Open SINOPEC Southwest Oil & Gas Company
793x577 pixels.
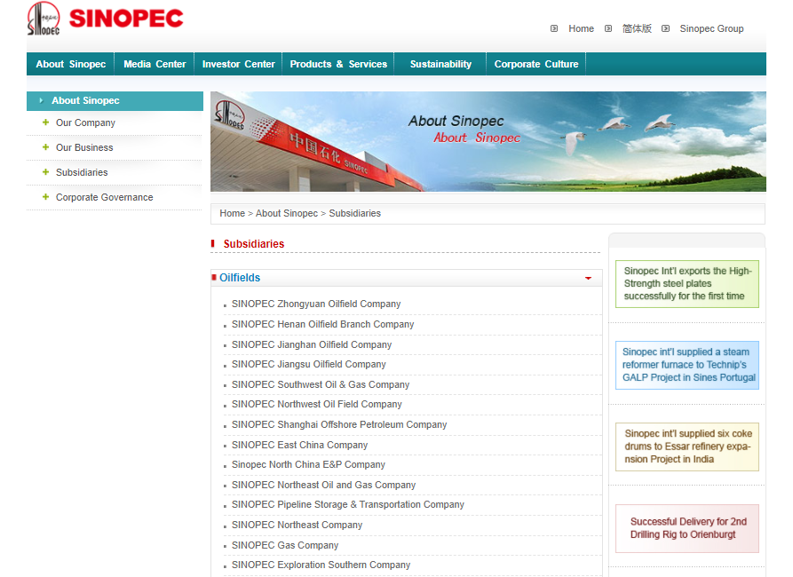pos(321,384)
